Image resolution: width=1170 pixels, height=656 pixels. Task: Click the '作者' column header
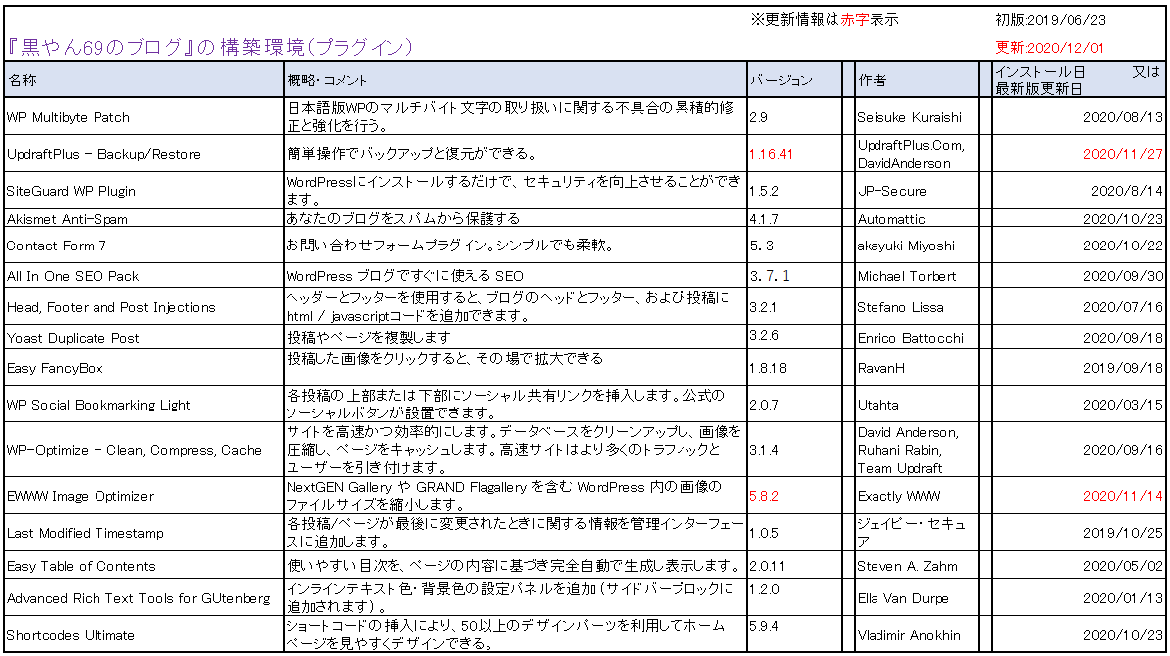[873, 81]
